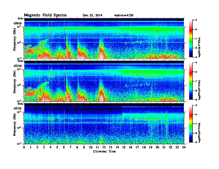219x169 pixels.
Task: Click the "Universal Time" axis title
Action: tap(104, 151)
